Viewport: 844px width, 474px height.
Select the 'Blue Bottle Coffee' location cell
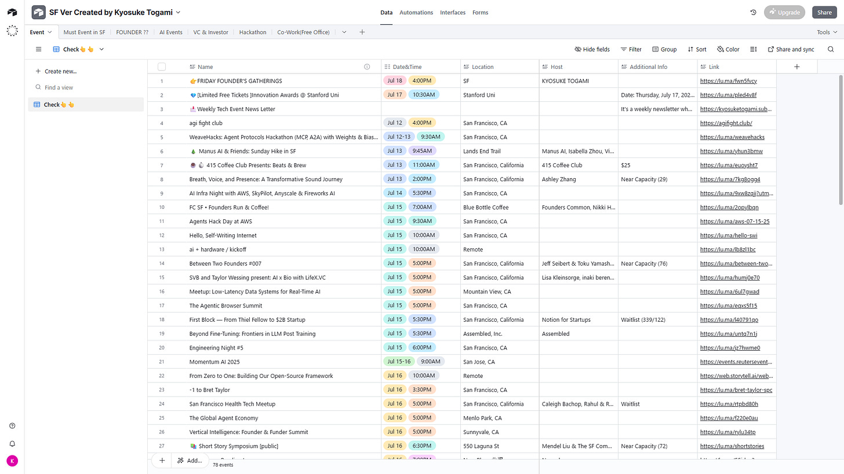(500, 207)
